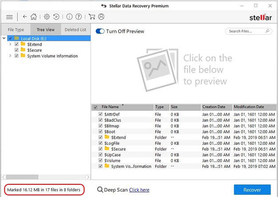Select the $Volume file name
This screenshot has height=197, width=278.
click(x=112, y=161)
